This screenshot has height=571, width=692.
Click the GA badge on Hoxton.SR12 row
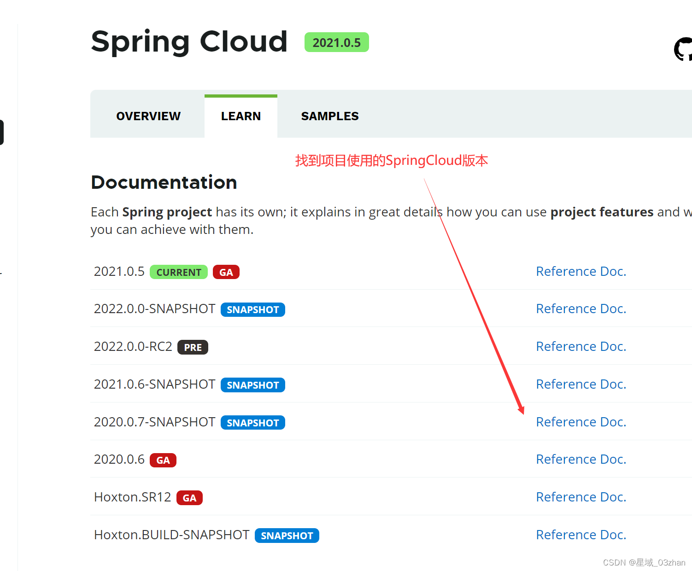190,498
